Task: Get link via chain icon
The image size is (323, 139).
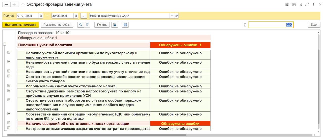Action: (307, 5)
